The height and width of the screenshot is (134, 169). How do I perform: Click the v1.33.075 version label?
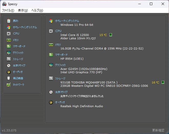click(9, 130)
